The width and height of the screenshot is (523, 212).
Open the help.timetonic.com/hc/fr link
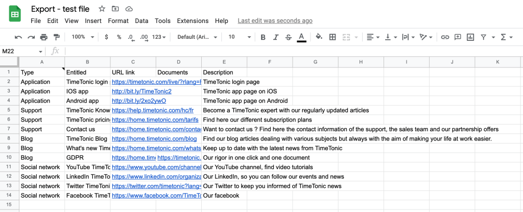(x=153, y=110)
